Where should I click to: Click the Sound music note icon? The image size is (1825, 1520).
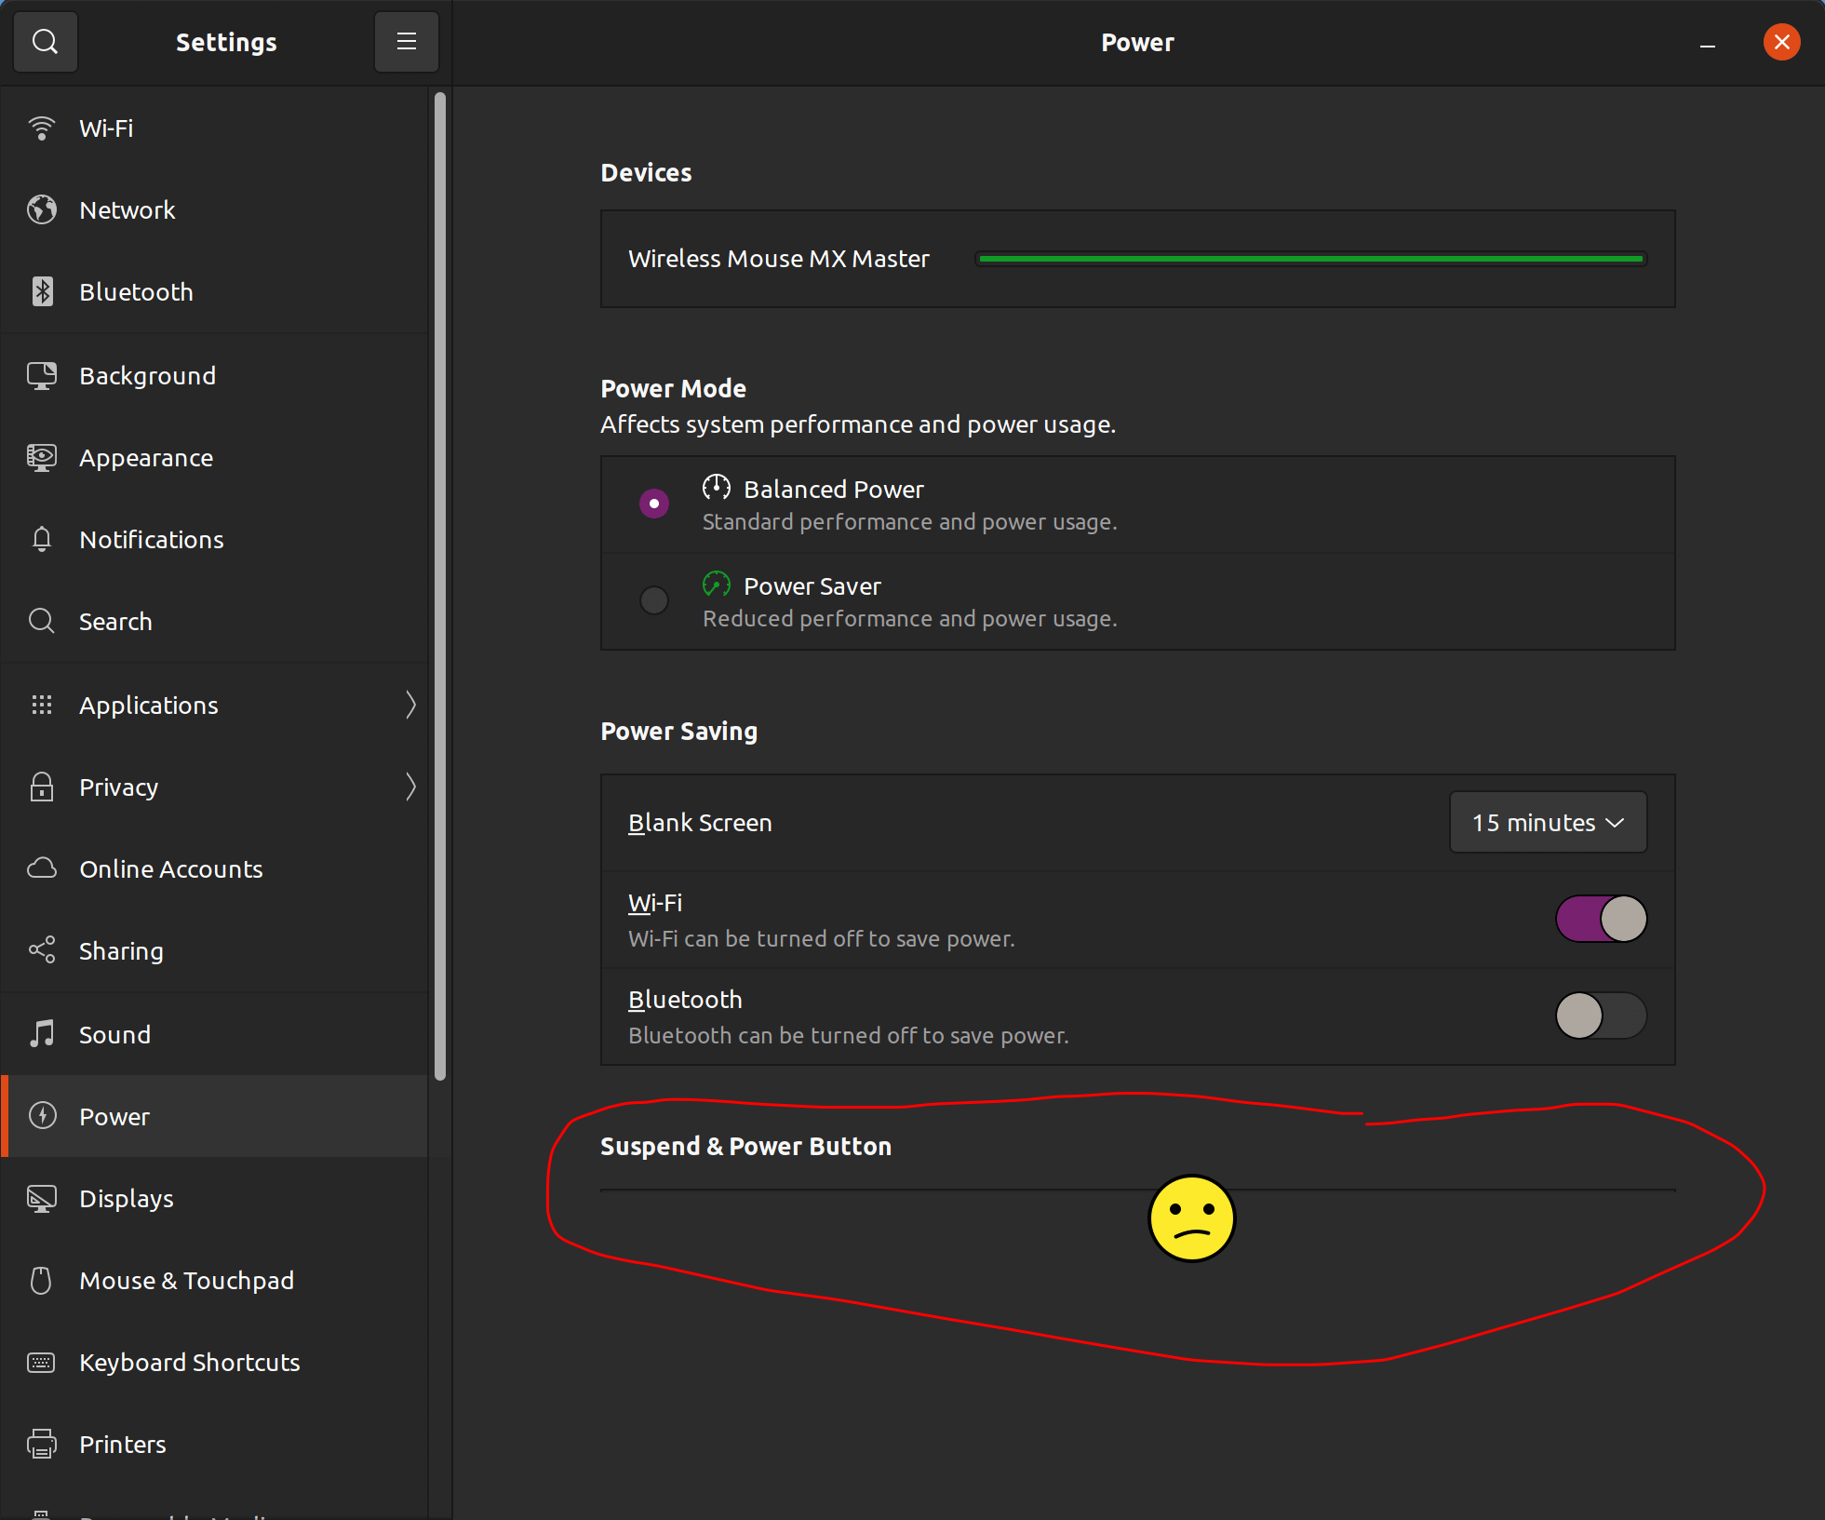pyautogui.click(x=42, y=1034)
